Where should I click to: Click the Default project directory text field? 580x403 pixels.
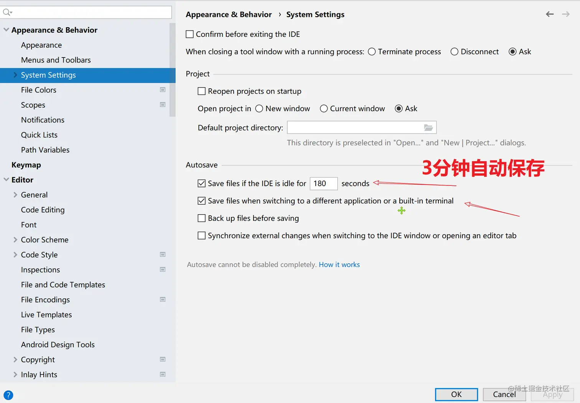click(x=362, y=127)
